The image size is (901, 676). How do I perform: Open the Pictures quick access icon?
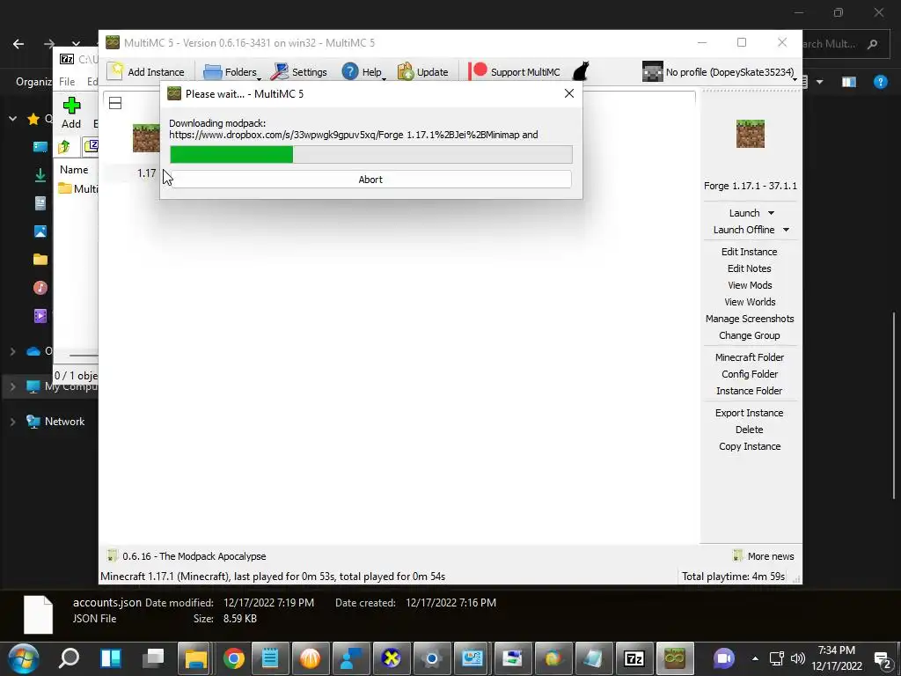click(40, 231)
